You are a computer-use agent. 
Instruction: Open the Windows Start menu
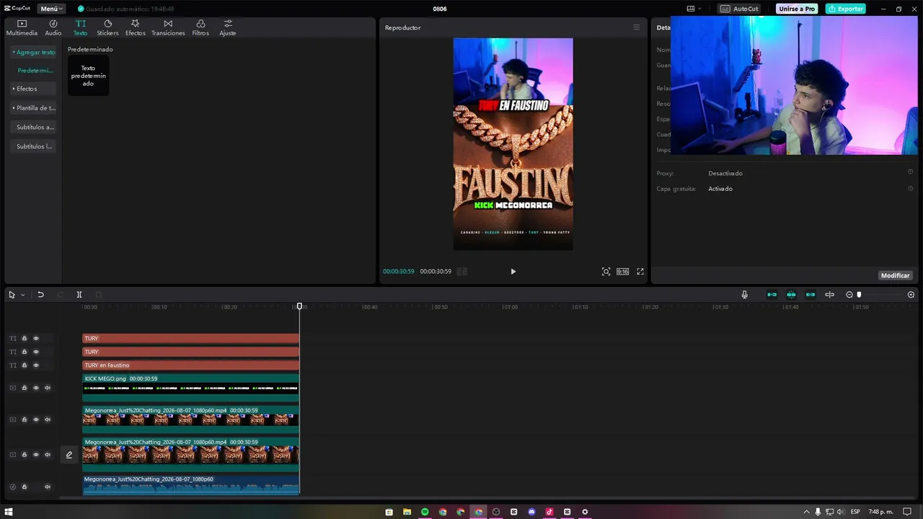tap(9, 512)
